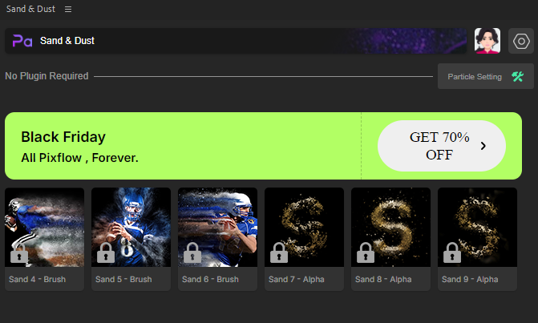Click the lock icon on Sand 9
The width and height of the screenshot is (538, 323).
[452, 253]
